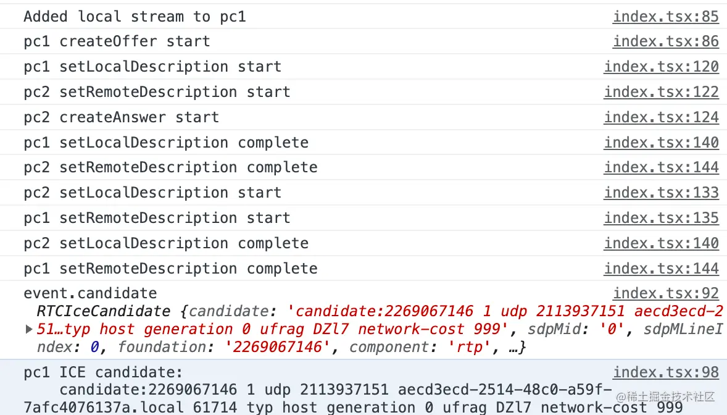Go to the index.tsx:133 source location
This screenshot has width=727, height=415.
pos(661,193)
